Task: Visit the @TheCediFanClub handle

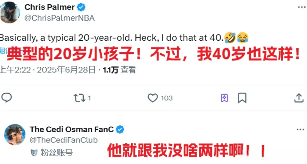Action: coord(63,140)
